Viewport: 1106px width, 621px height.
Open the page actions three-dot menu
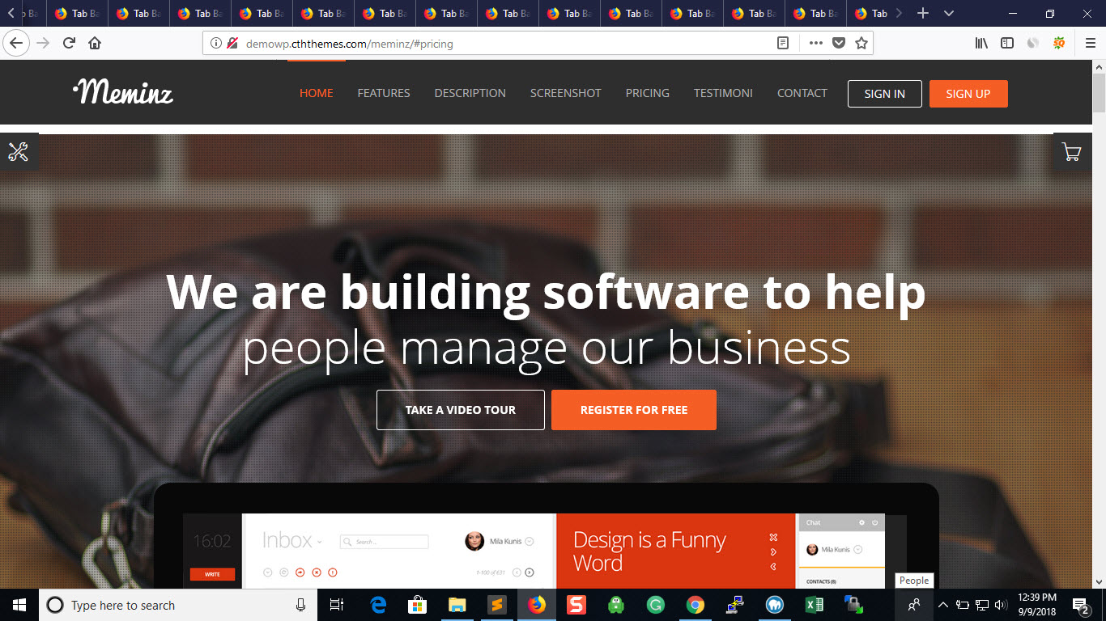click(x=816, y=43)
